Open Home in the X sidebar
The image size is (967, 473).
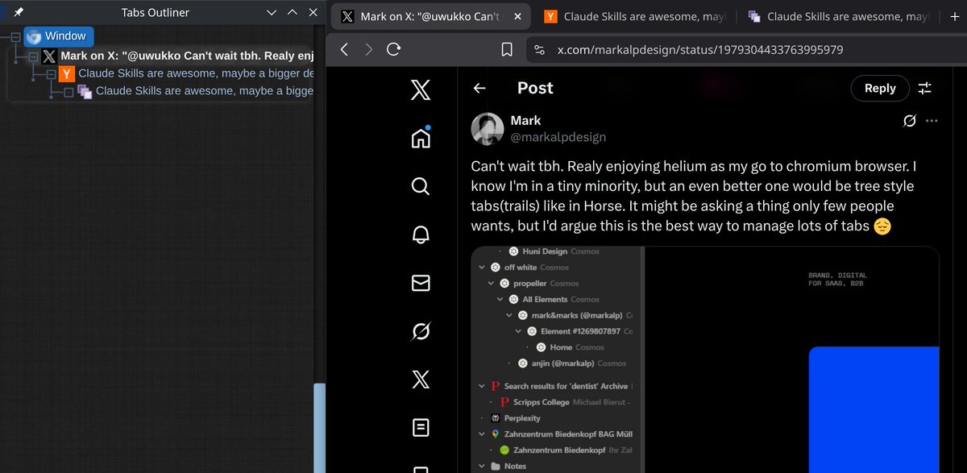[x=421, y=138]
